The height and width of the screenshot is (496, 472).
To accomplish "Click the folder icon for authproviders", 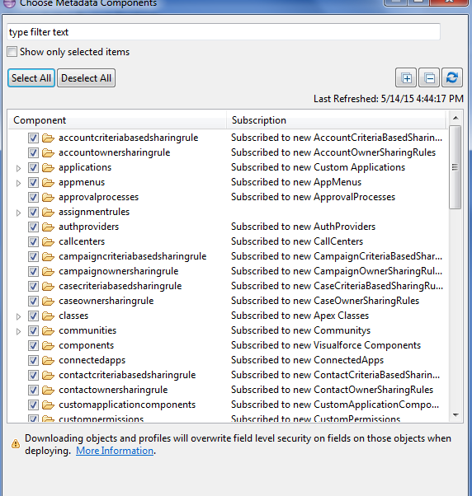I will click(x=48, y=227).
